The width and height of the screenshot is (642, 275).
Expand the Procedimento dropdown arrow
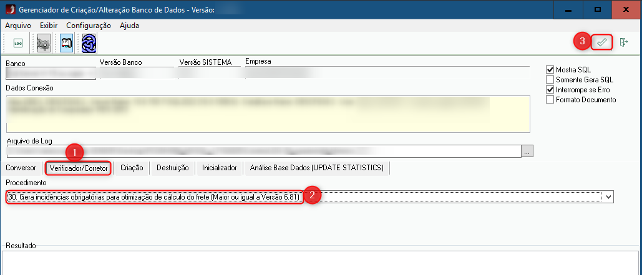point(609,197)
